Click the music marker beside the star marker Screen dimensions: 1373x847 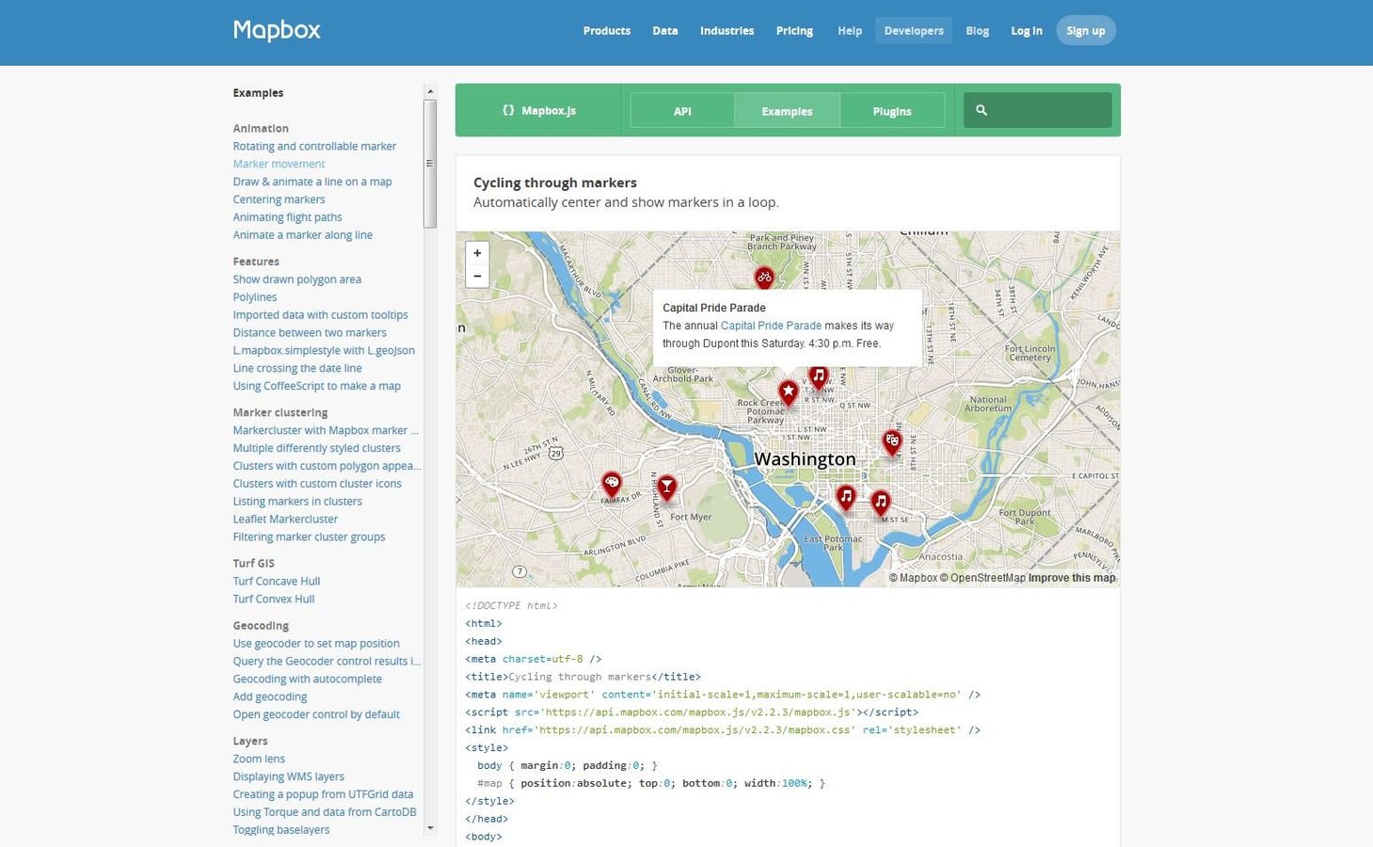819,377
